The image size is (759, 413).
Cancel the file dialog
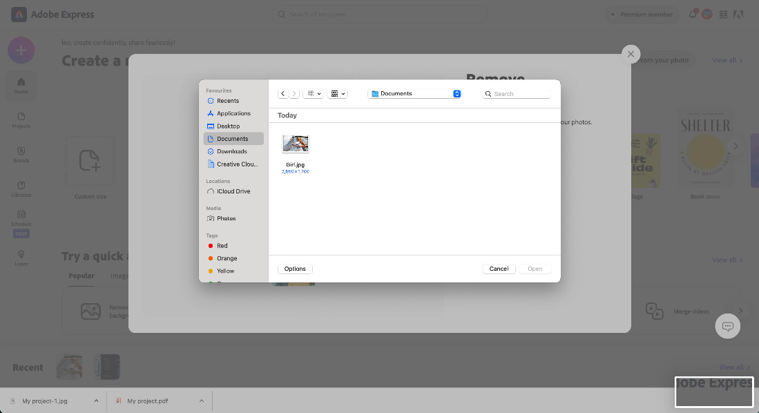click(x=499, y=269)
